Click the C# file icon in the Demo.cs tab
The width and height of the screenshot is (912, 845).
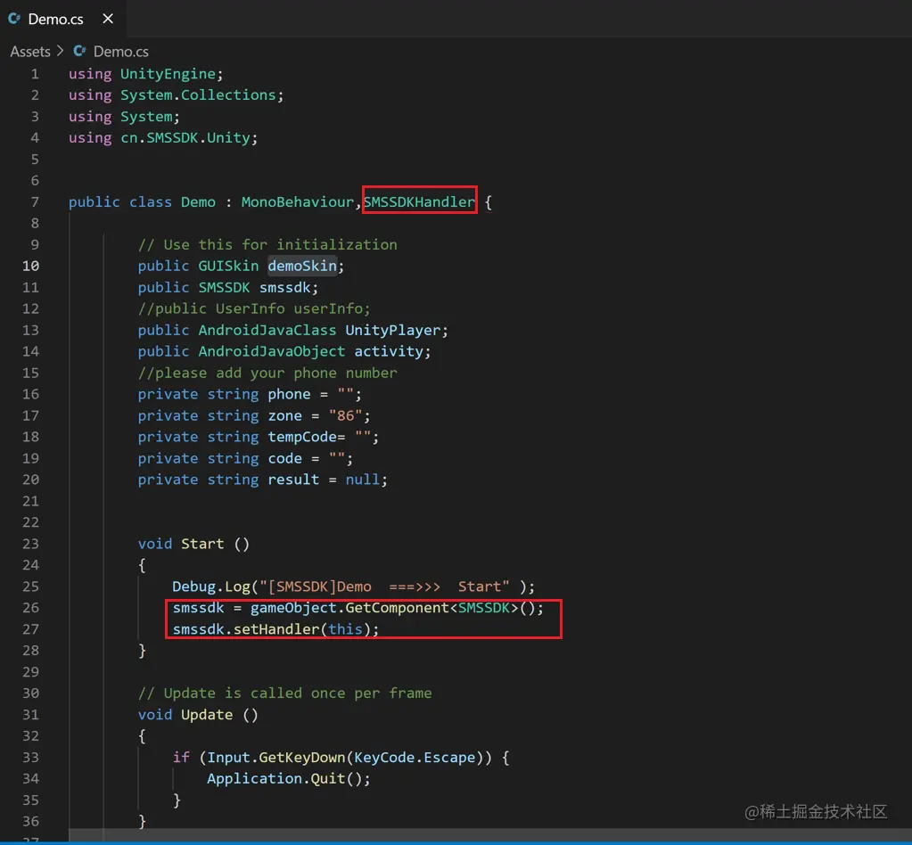[x=14, y=19]
